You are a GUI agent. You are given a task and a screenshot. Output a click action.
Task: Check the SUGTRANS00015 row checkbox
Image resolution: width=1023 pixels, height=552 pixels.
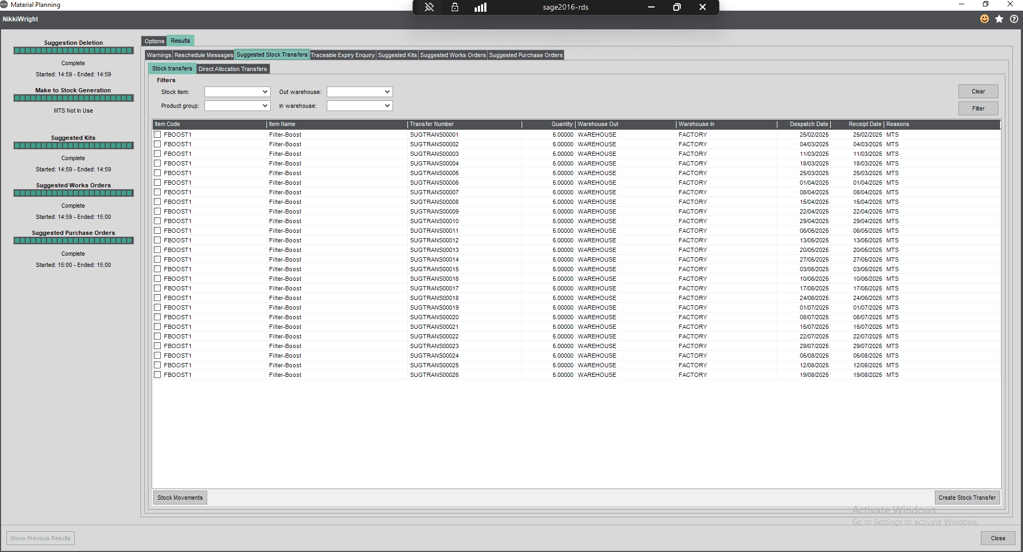point(158,269)
